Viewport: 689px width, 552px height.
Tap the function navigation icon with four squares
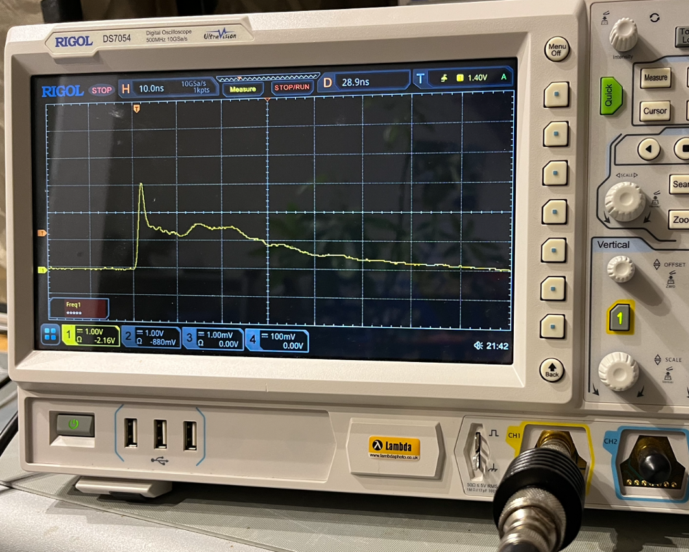tap(51, 334)
